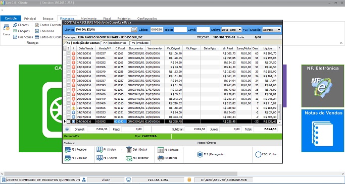Switch to the Controle ribbon tab

(x=11, y=19)
